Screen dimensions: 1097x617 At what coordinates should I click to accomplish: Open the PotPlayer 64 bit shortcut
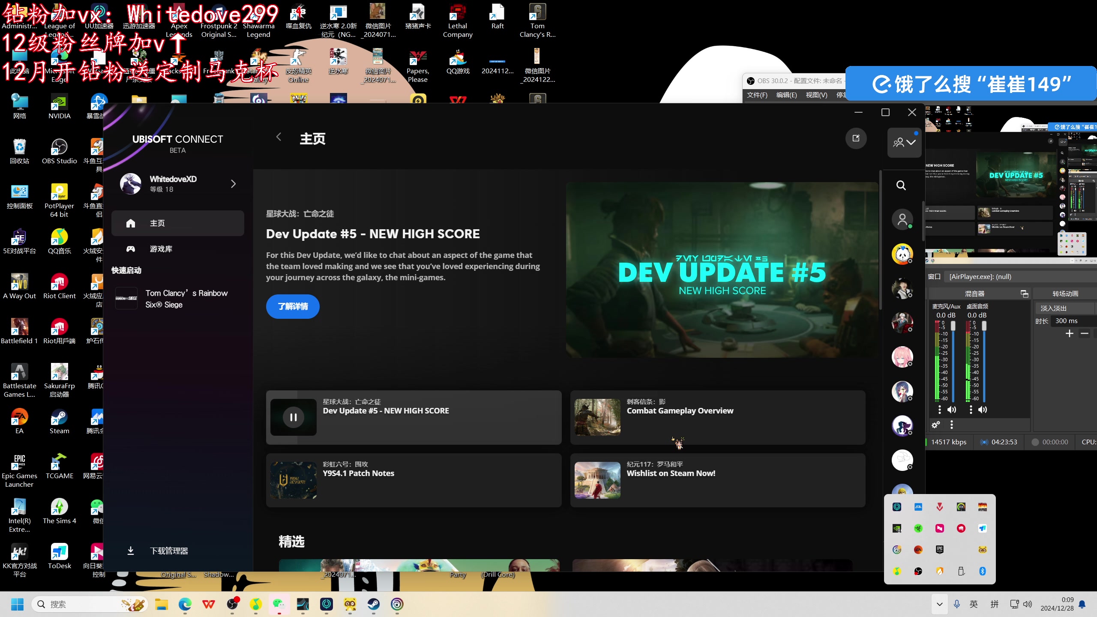click(x=60, y=201)
